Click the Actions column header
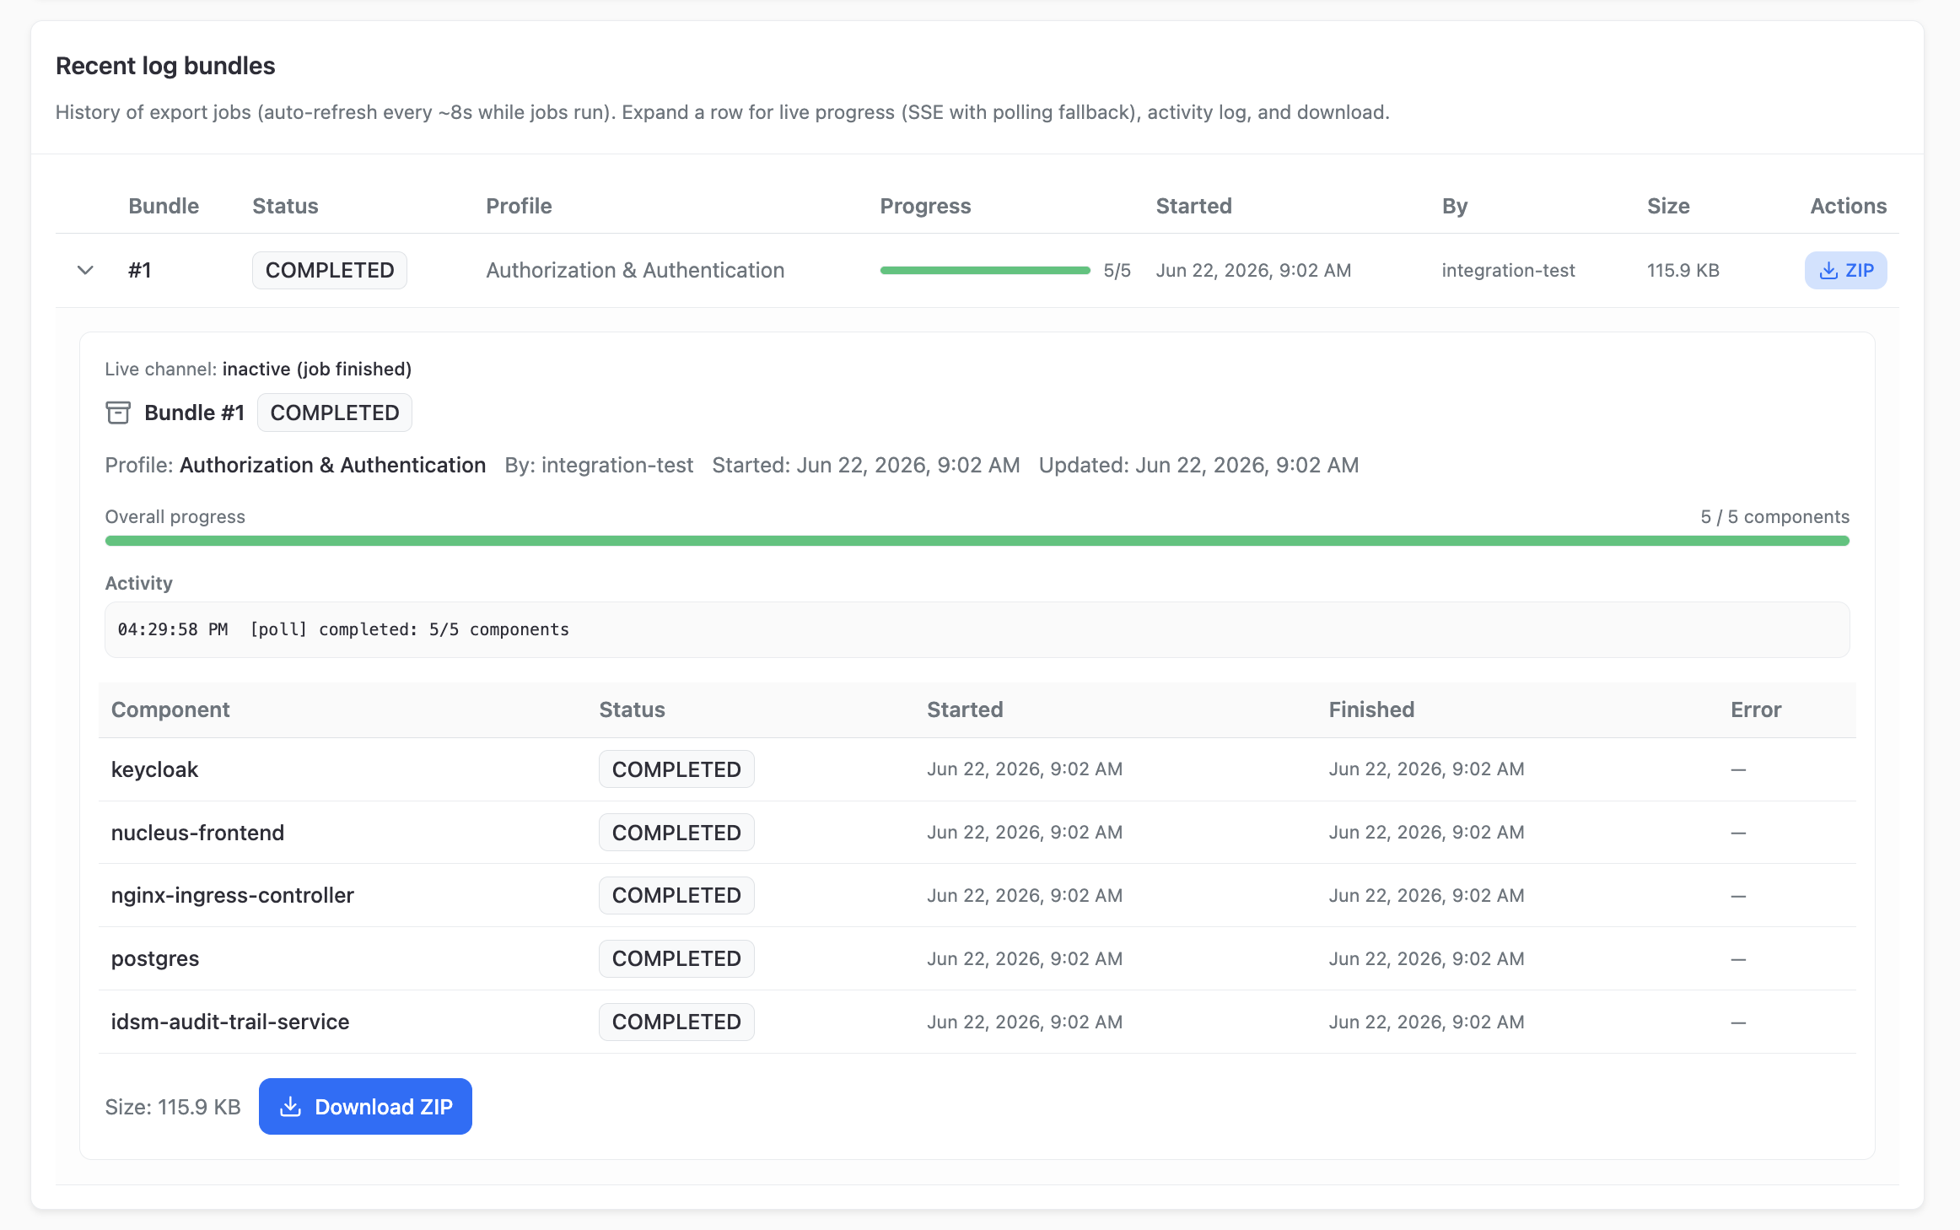The width and height of the screenshot is (1960, 1230). (x=1848, y=206)
